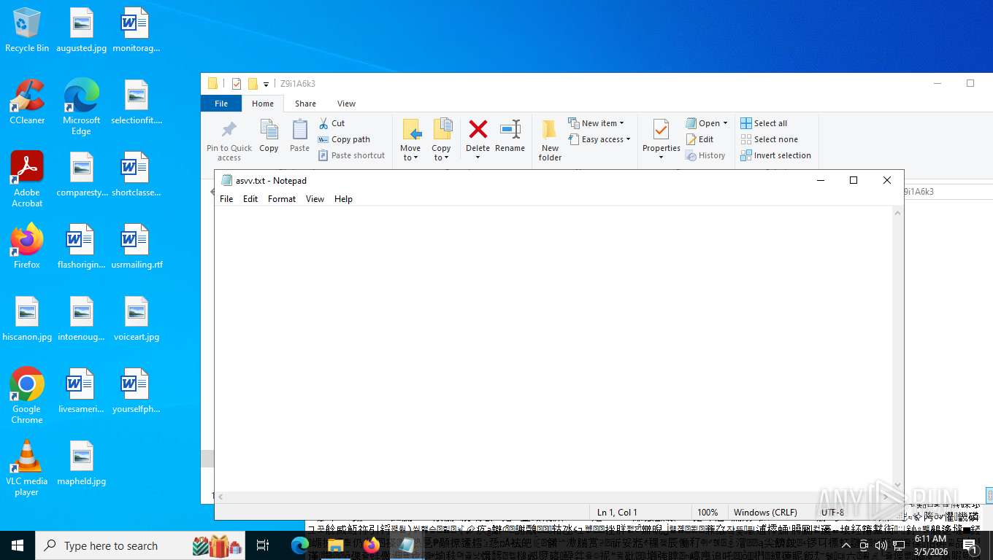The image size is (993, 560).
Task: Choose Copy path in the Explorer ribbon
Action: (x=344, y=139)
